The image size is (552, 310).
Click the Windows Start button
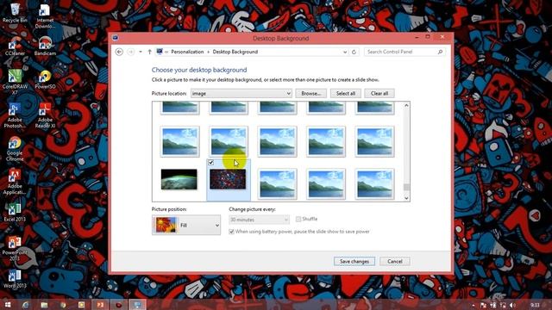pos(8,305)
